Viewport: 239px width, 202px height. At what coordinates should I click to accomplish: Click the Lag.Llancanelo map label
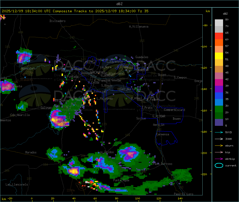point(17,184)
